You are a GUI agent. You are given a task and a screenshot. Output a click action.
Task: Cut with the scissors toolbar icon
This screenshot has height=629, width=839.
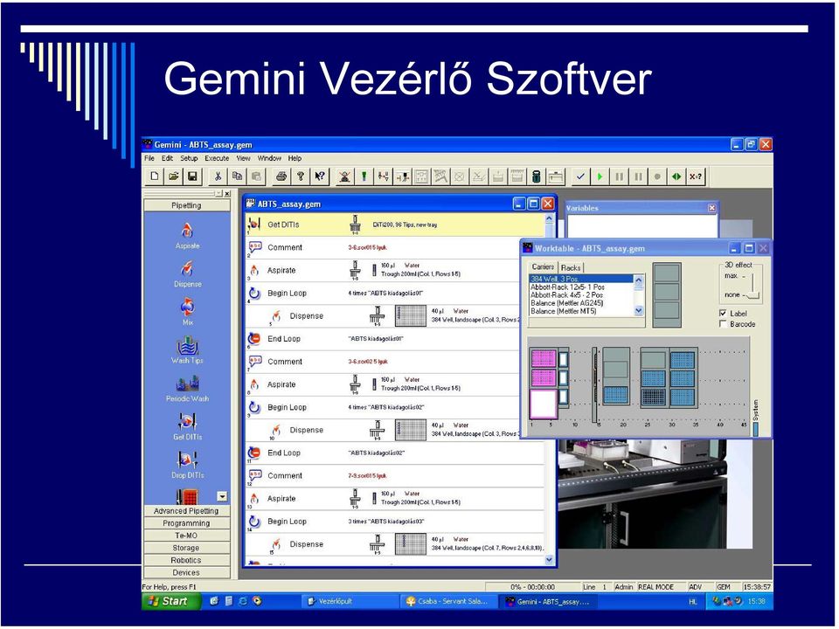point(218,176)
